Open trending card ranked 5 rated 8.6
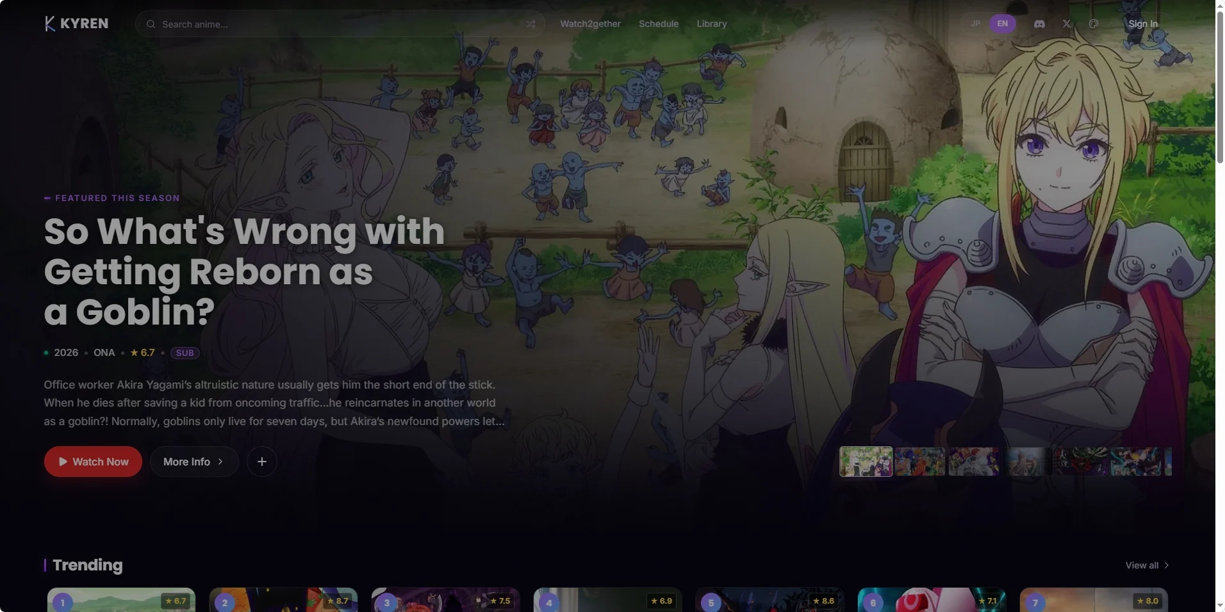 coord(769,600)
